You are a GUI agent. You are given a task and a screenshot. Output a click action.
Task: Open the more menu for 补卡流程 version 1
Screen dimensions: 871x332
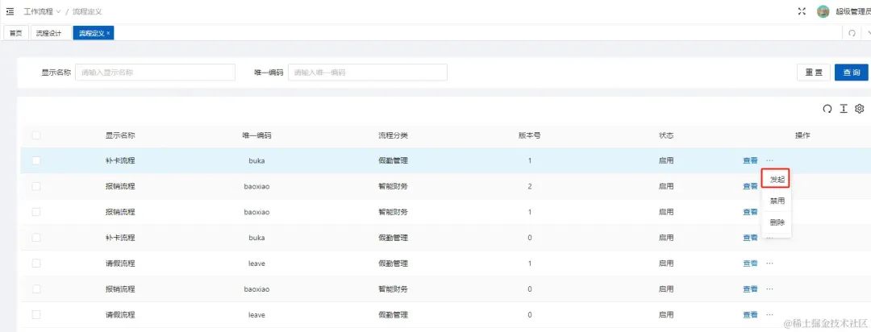[769, 160]
